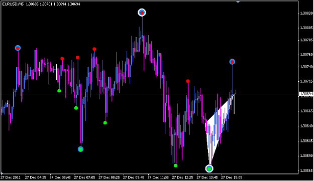Click the current price tag 1.30694
Screen dimensions: 314x181
click(306, 94)
